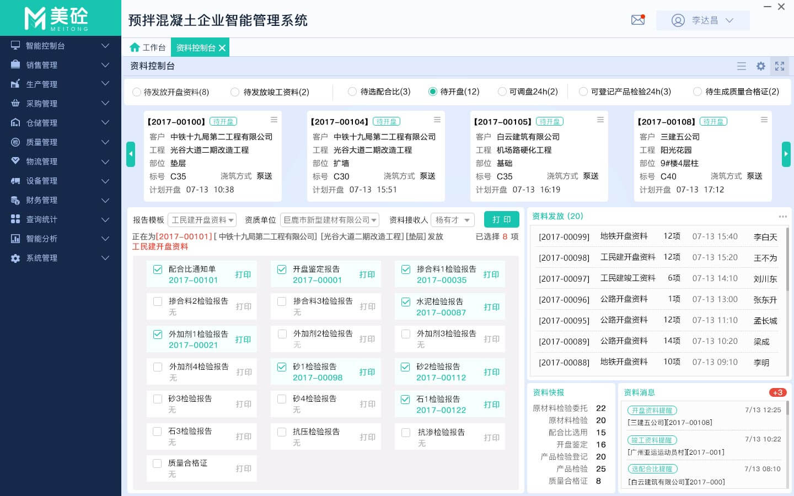Check the 掺合料2检验报告 checkbox
This screenshot has height=496, width=794.
click(158, 301)
